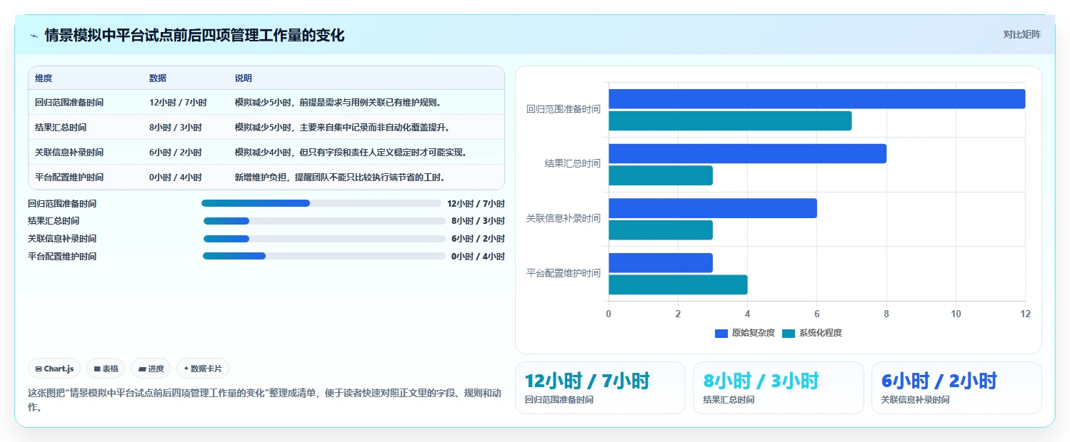This screenshot has width=1070, height=442.
Task: Click the 说明 column header
Action: click(244, 78)
